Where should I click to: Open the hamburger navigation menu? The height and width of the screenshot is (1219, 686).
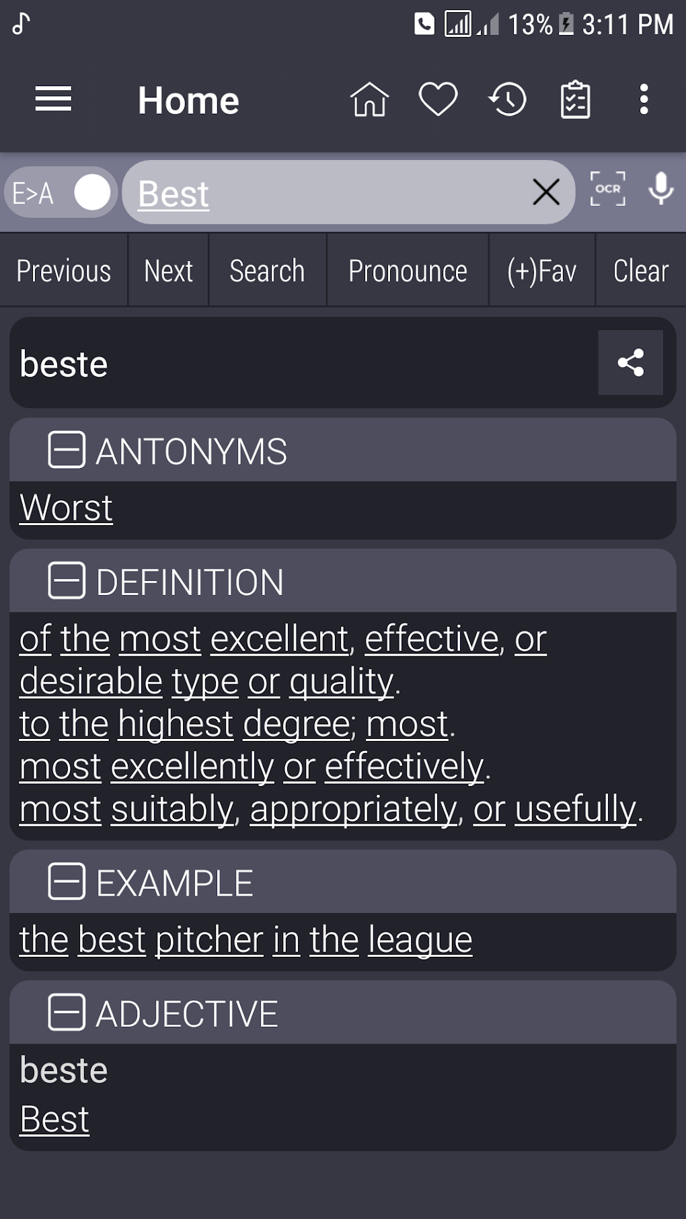(x=53, y=100)
